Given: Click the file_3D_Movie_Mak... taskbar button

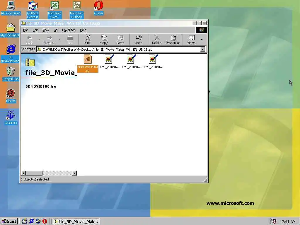Looking at the screenshot, I should coord(76,221).
